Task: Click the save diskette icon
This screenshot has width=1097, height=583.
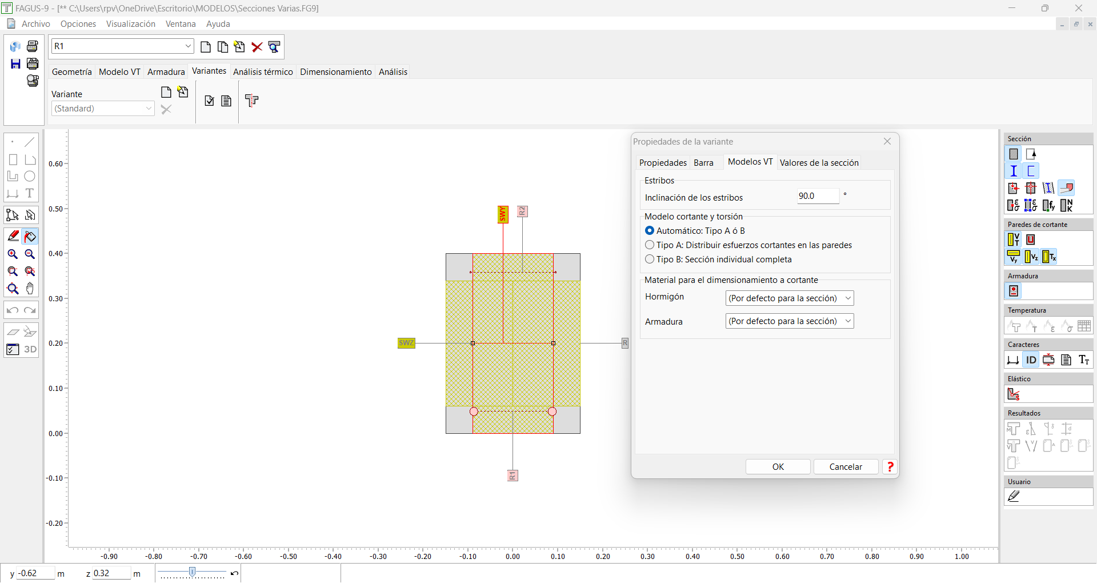Action: [15, 63]
